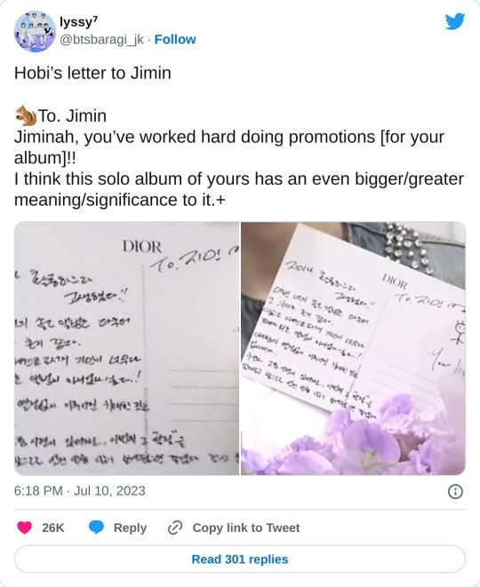The image size is (480, 587).
Task: Click the Reply text label
Action: [130, 528]
